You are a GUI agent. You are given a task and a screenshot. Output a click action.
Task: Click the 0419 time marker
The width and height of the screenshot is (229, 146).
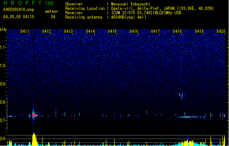[x=199, y=31]
